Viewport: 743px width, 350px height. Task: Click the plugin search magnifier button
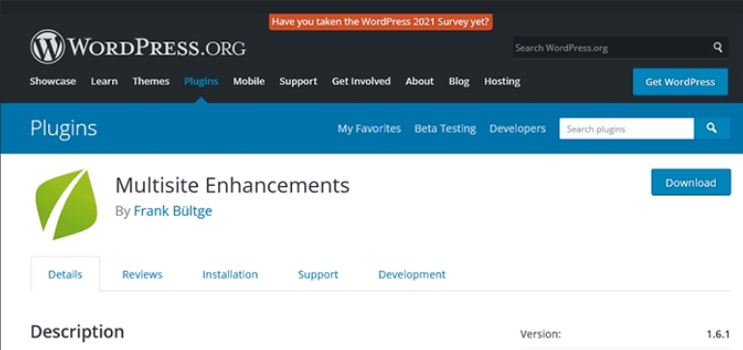click(712, 128)
